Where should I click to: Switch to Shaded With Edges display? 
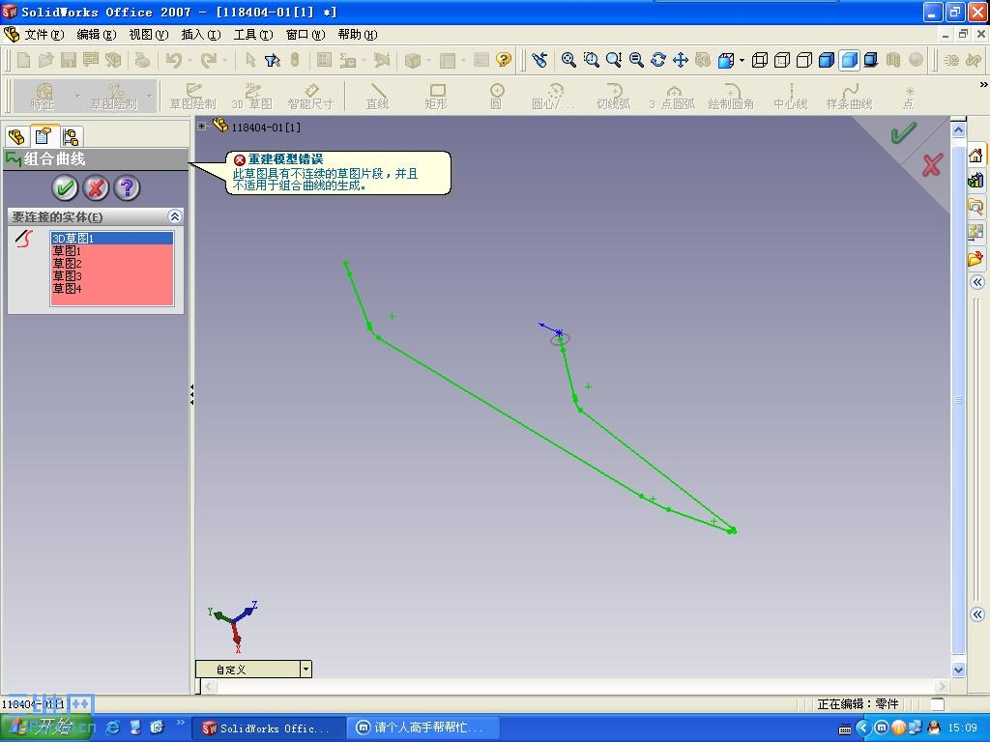[x=826, y=60]
